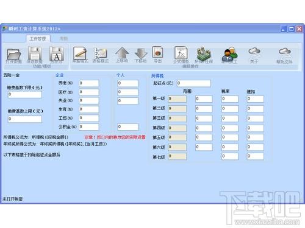Click 第六级 quick deduction field
This screenshot has height=228, width=305.
point(256,147)
